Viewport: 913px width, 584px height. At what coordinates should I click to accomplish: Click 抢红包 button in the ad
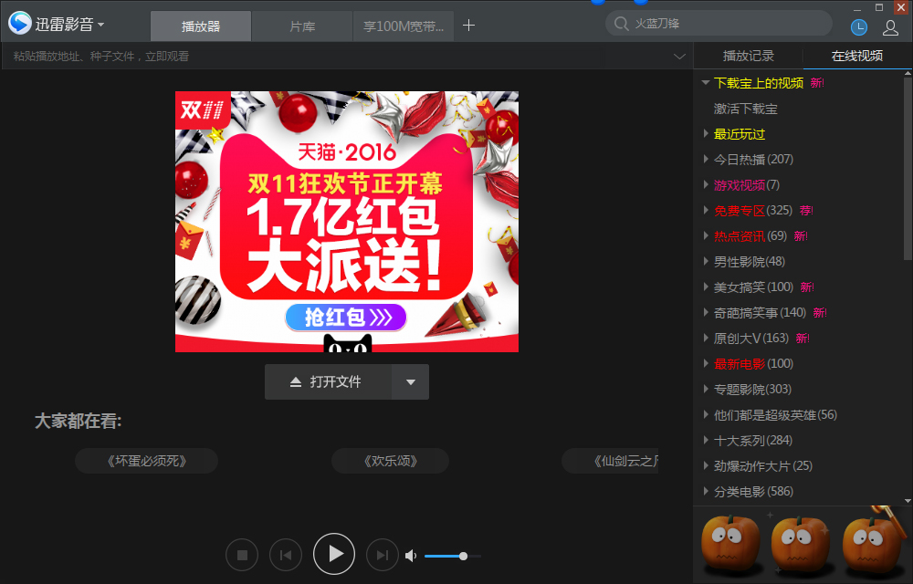346,318
